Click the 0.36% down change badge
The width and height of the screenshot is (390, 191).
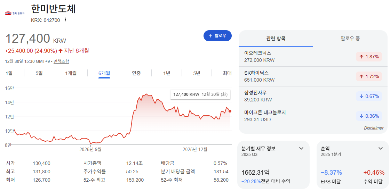tap(369, 116)
